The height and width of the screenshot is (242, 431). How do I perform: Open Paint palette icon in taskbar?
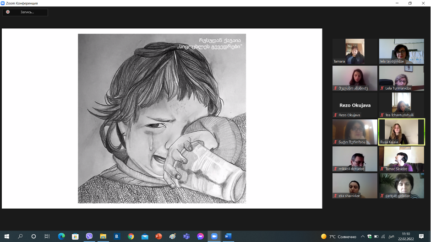click(172, 236)
